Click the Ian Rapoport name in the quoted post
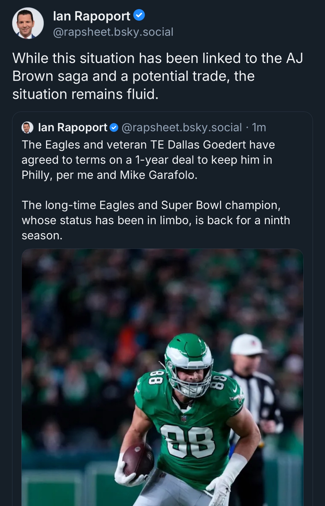The image size is (325, 506). 73,128
